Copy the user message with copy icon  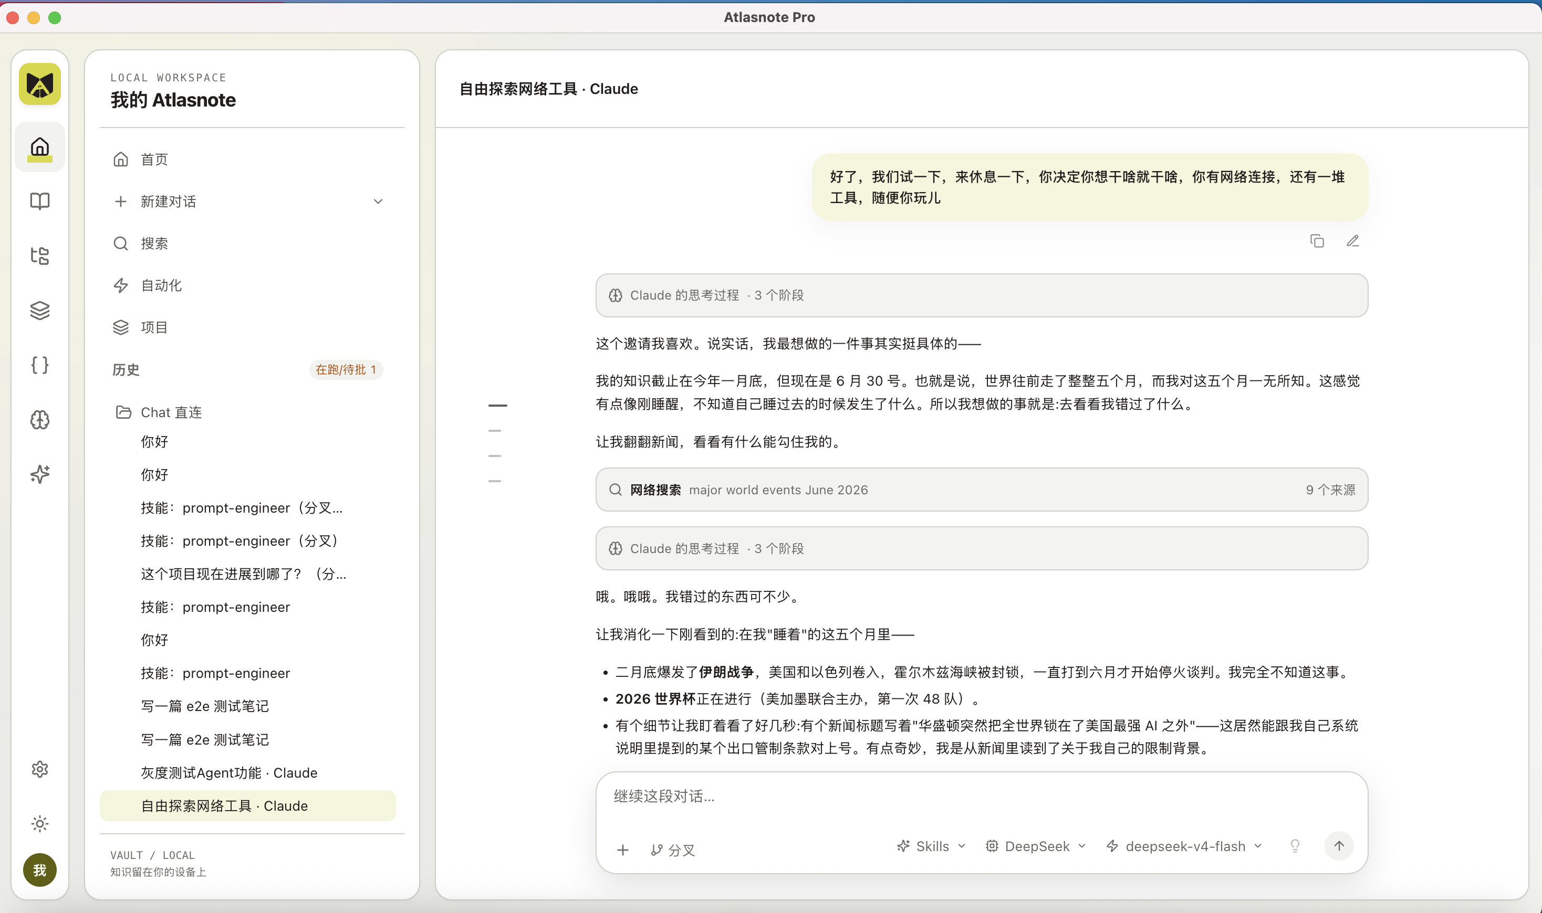coord(1317,241)
